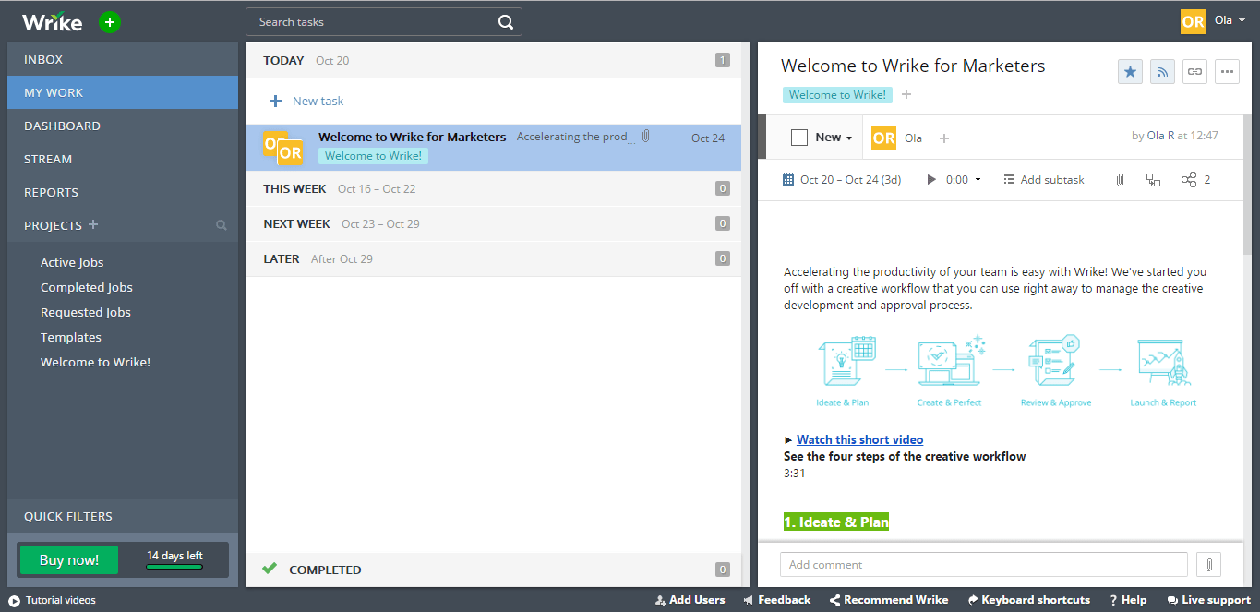Viewport: 1260px width, 612px height.
Task: Click the Wrike logo
Action: point(52,21)
